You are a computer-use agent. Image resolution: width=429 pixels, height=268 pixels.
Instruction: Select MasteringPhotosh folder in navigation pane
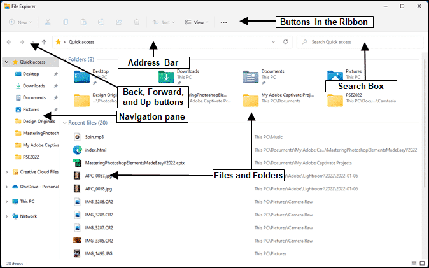[41, 133]
